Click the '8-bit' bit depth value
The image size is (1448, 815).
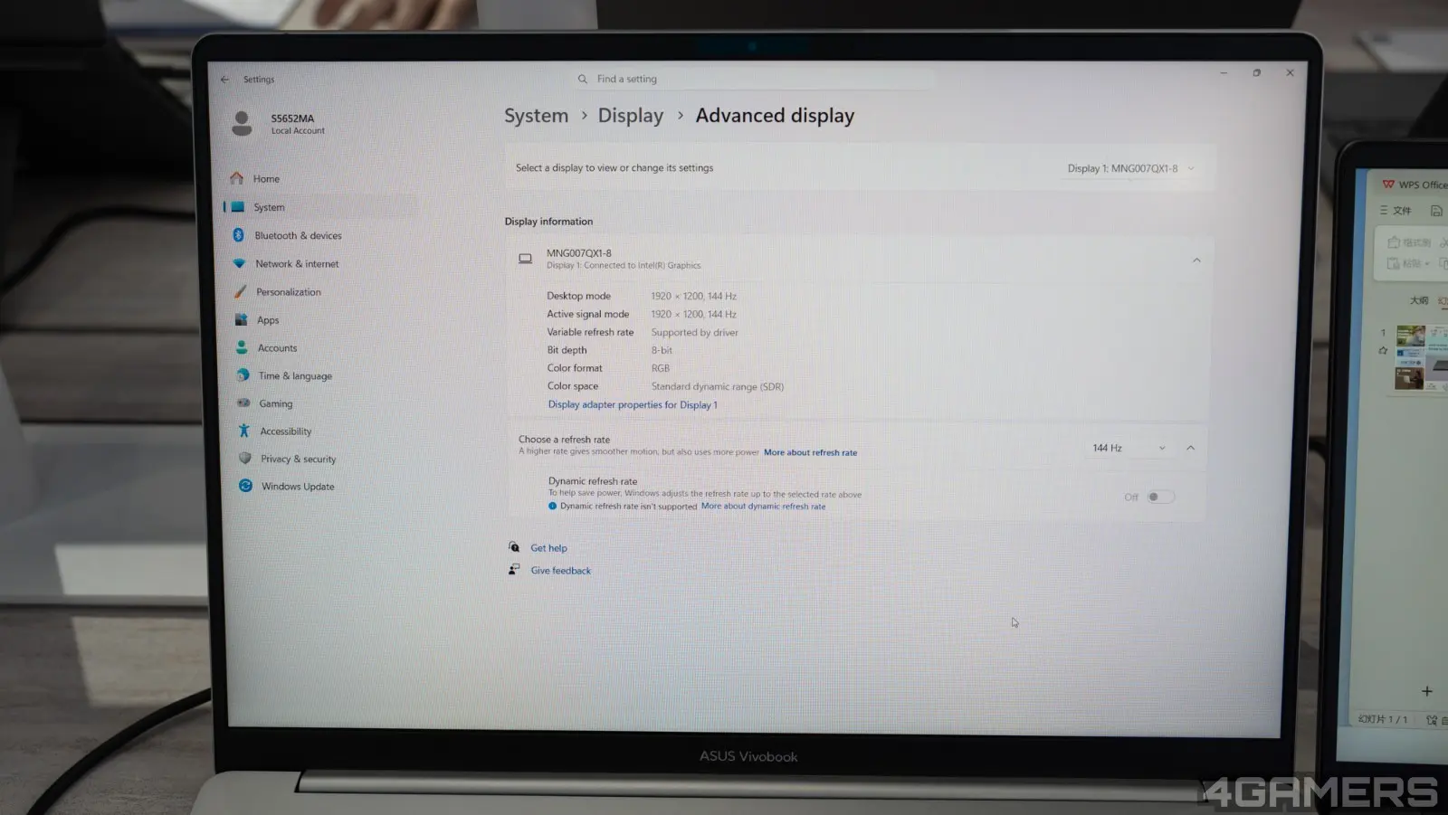(662, 351)
